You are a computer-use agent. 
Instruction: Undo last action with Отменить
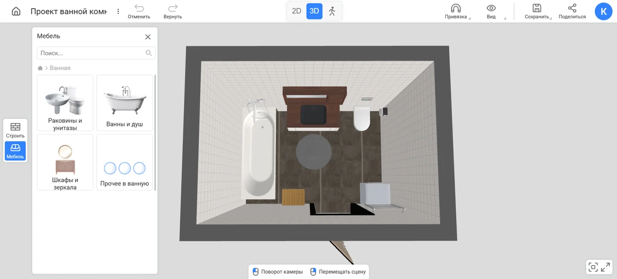coord(139,11)
